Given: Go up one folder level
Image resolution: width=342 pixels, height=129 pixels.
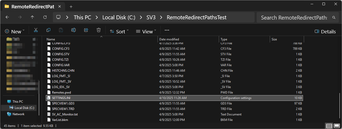Looking at the screenshot, I should 32,17.
